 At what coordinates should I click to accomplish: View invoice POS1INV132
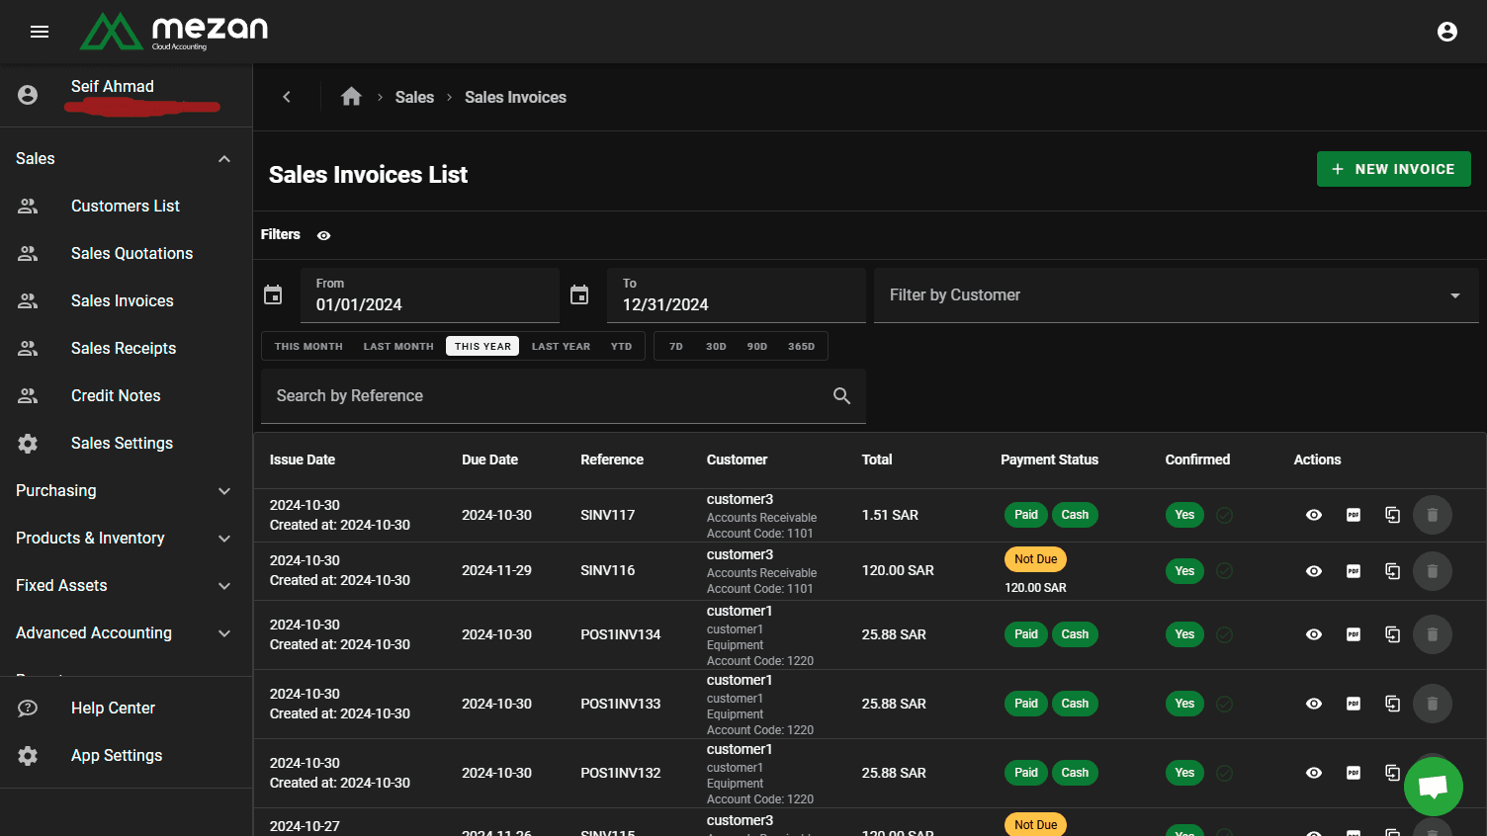click(x=1314, y=773)
